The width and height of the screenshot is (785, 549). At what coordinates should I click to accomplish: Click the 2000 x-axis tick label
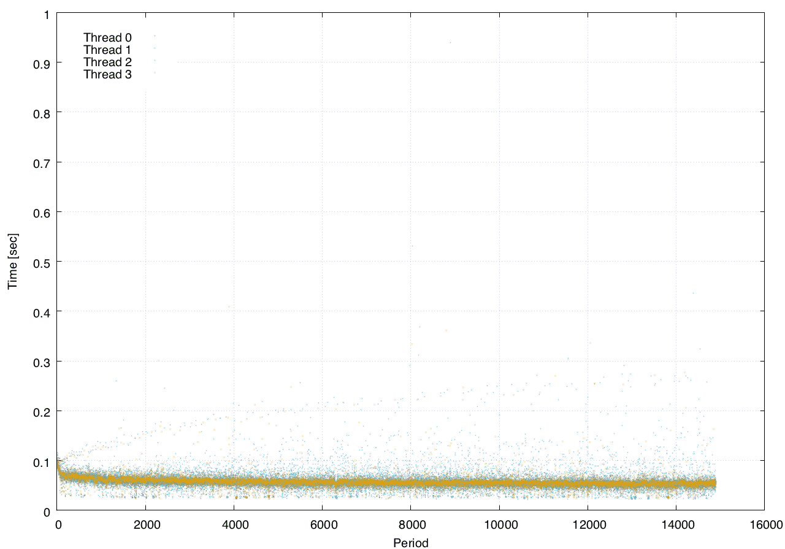pos(145,524)
